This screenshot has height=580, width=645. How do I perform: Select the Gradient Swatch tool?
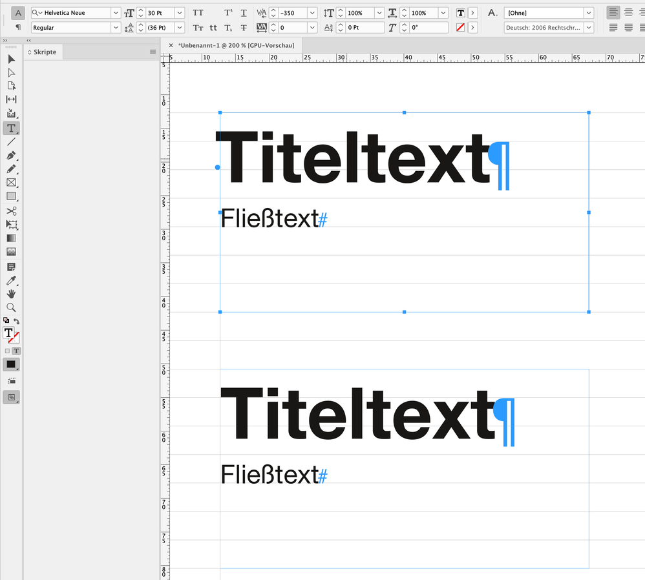(x=11, y=238)
